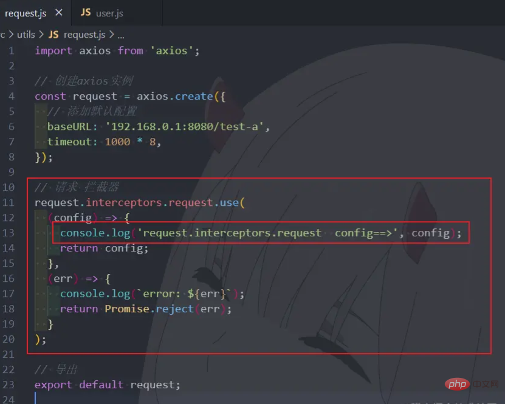Click the 'create' method name
The width and height of the screenshot is (505, 404).
[194, 96]
